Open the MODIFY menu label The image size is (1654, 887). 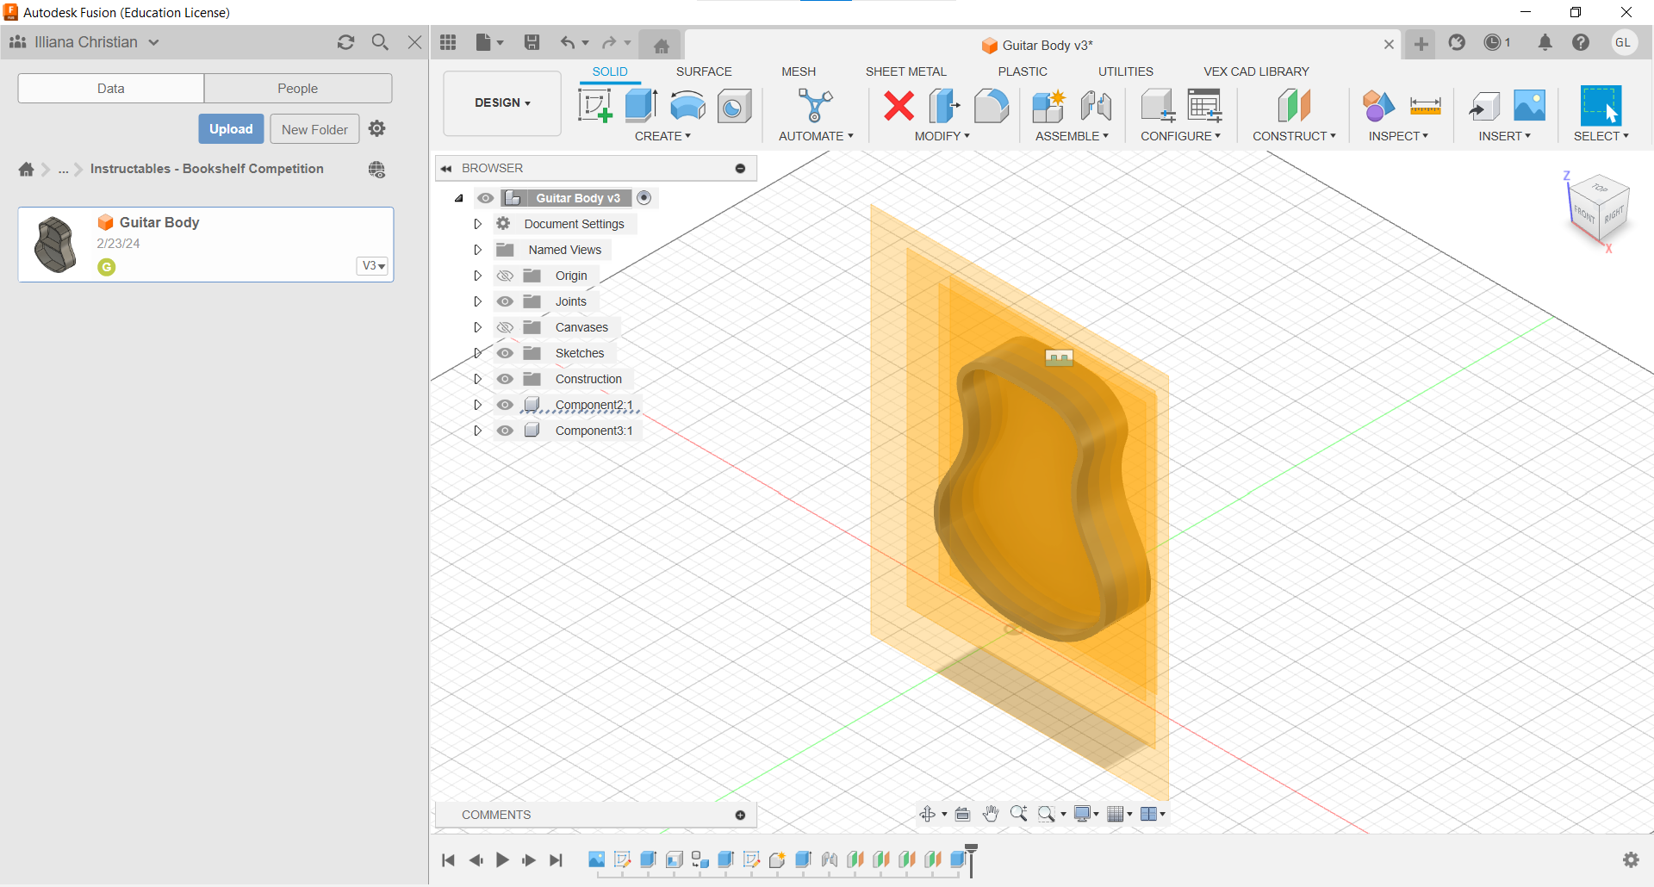[x=942, y=136]
